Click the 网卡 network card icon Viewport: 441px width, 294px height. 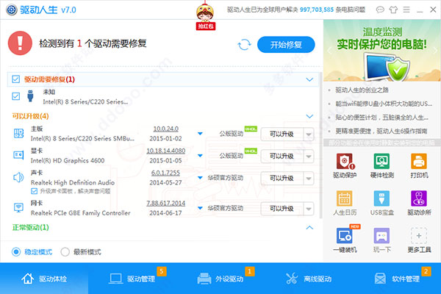click(x=19, y=207)
